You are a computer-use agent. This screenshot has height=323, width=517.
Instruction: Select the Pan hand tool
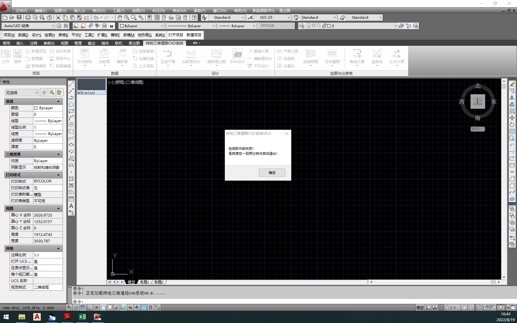pyautogui.click(x=120, y=18)
